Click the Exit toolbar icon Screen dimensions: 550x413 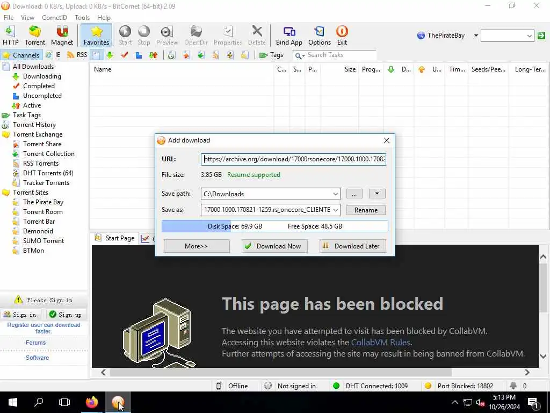pos(342,35)
